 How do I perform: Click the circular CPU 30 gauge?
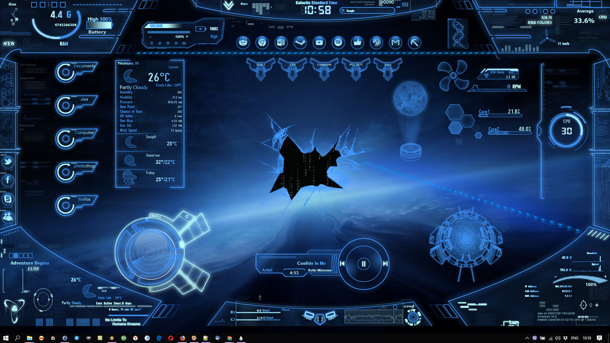point(567,130)
